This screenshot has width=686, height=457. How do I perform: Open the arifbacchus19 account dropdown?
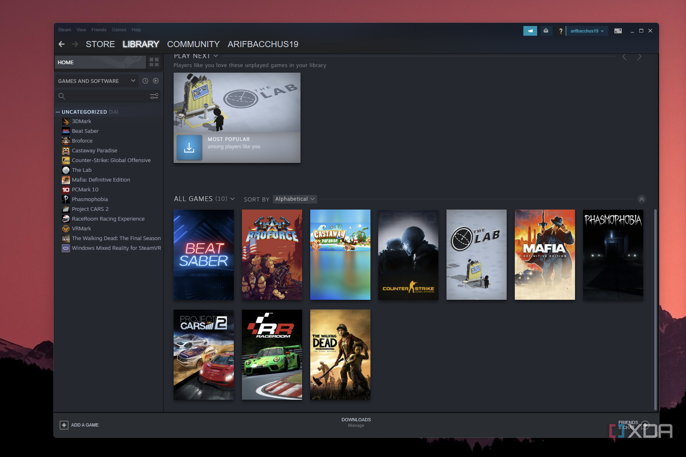point(587,31)
